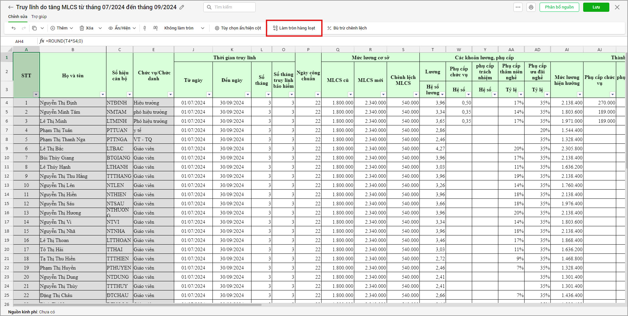
Task: Undo the last change
Action: tap(13, 28)
